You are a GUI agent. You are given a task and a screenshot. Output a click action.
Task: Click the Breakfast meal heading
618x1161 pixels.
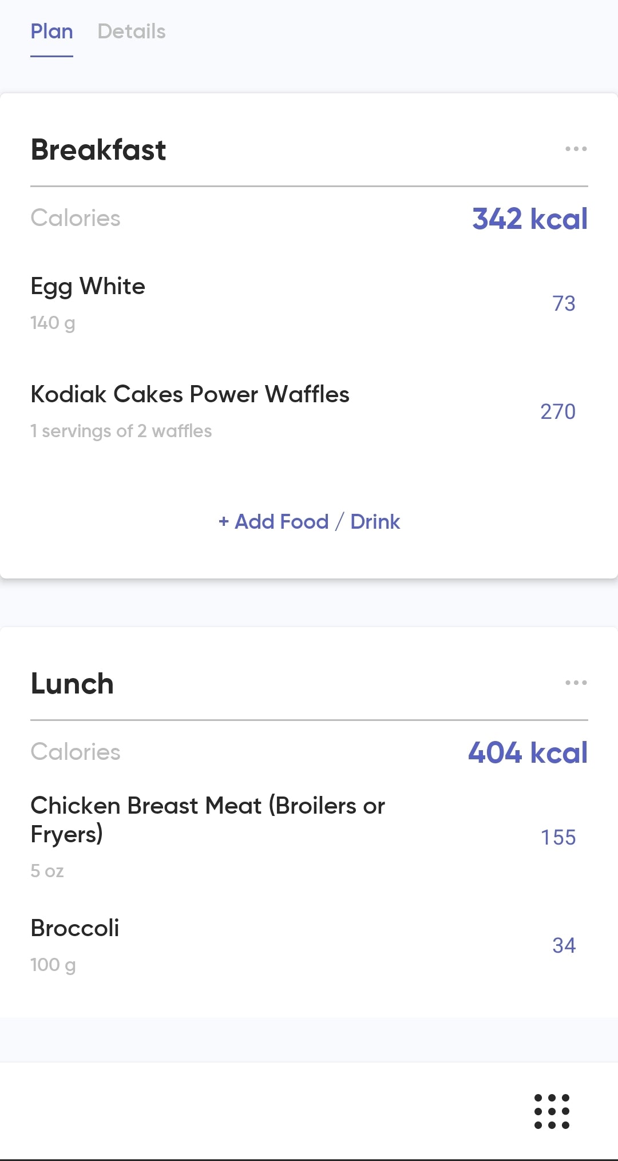(x=98, y=150)
